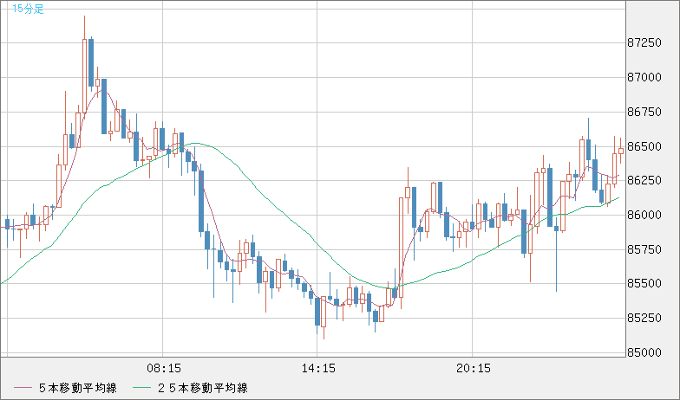Click the 15分足 timeframe label
The image size is (680, 400).
point(28,9)
